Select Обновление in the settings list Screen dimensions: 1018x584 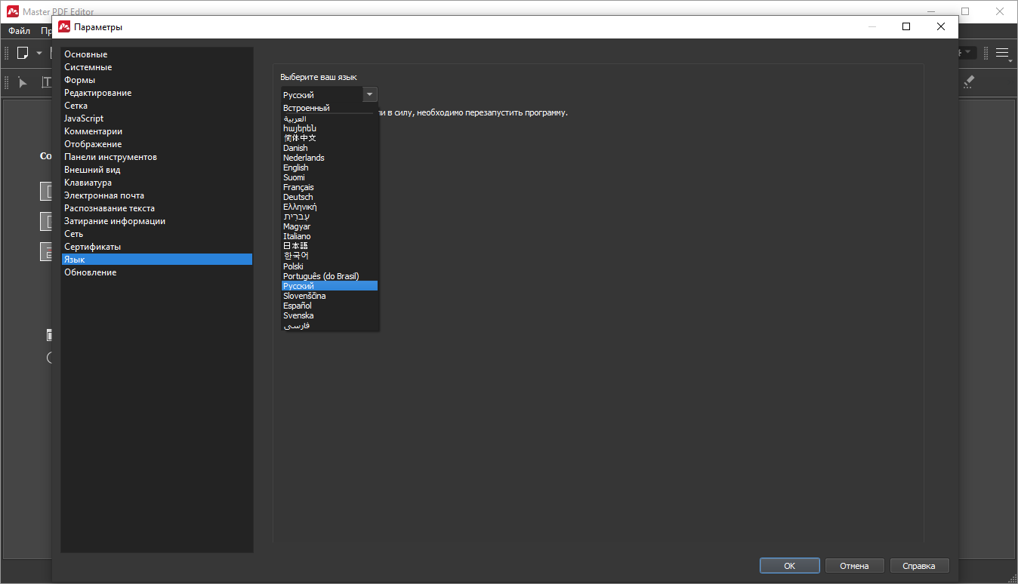pos(90,272)
